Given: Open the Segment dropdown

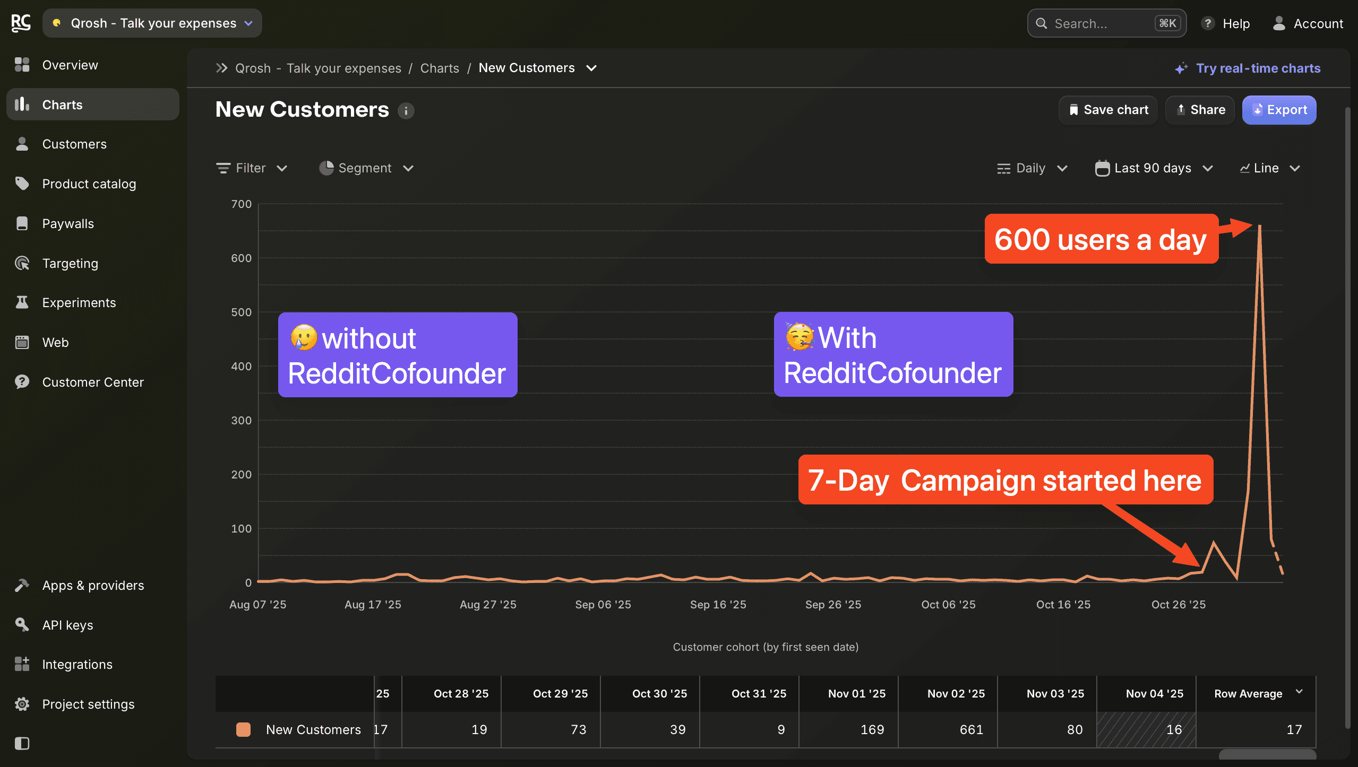Looking at the screenshot, I should (x=366, y=168).
